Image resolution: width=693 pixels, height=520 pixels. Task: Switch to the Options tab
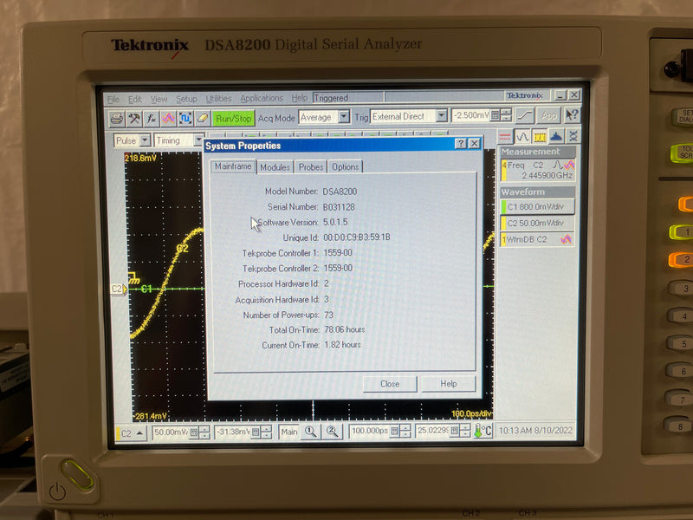(345, 167)
